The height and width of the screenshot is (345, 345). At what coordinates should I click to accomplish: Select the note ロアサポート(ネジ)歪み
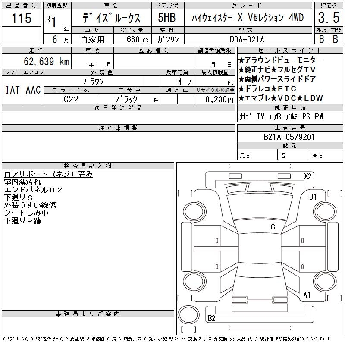(x=48, y=174)
